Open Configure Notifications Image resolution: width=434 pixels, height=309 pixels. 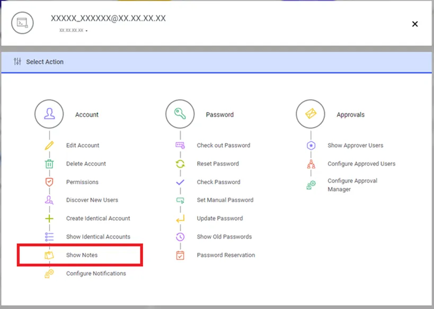click(96, 274)
